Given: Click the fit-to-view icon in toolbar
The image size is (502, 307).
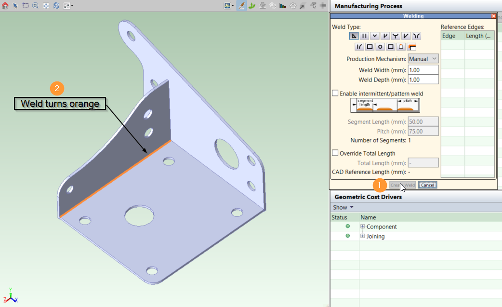Looking at the screenshot, I should click(x=46, y=6).
